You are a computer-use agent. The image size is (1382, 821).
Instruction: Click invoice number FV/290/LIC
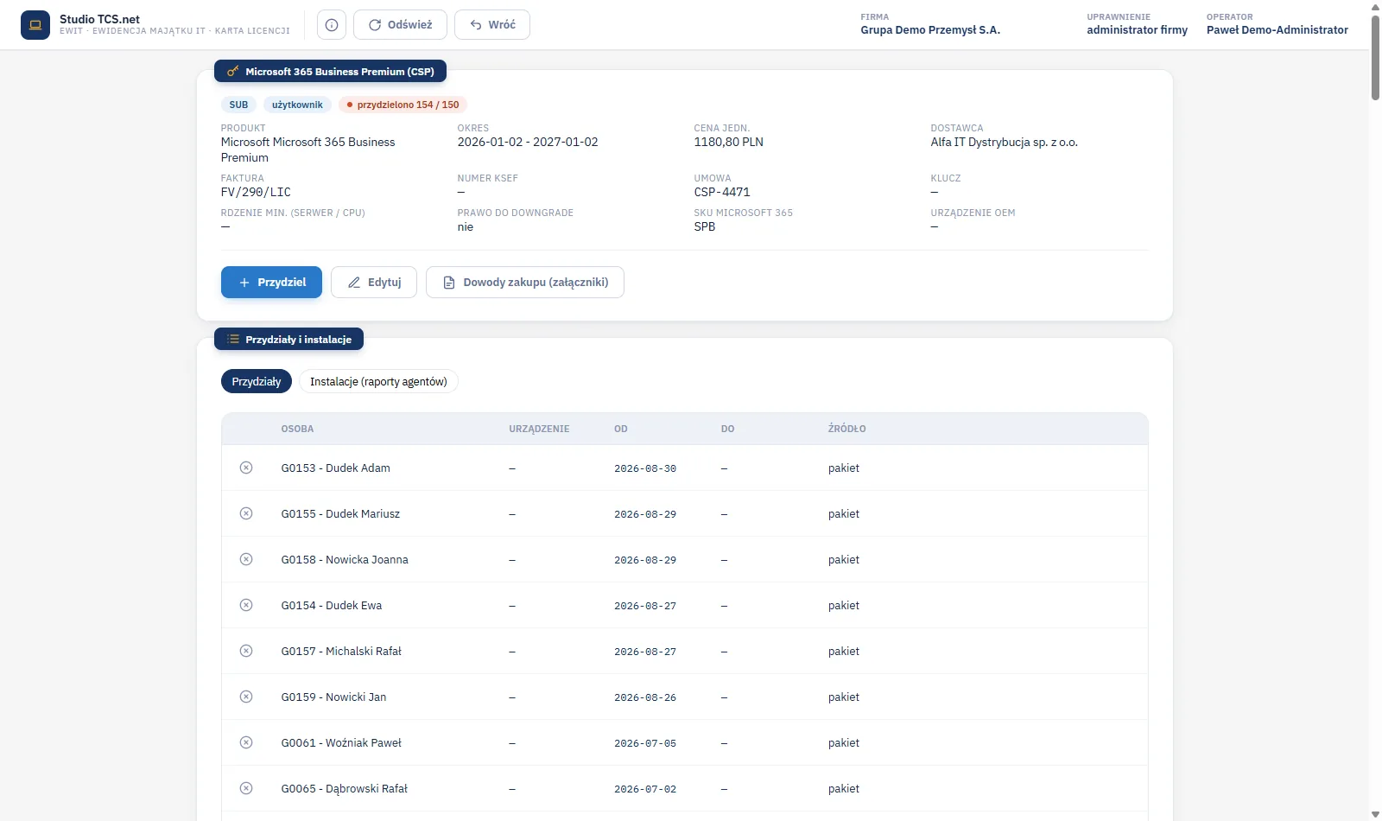tap(256, 192)
